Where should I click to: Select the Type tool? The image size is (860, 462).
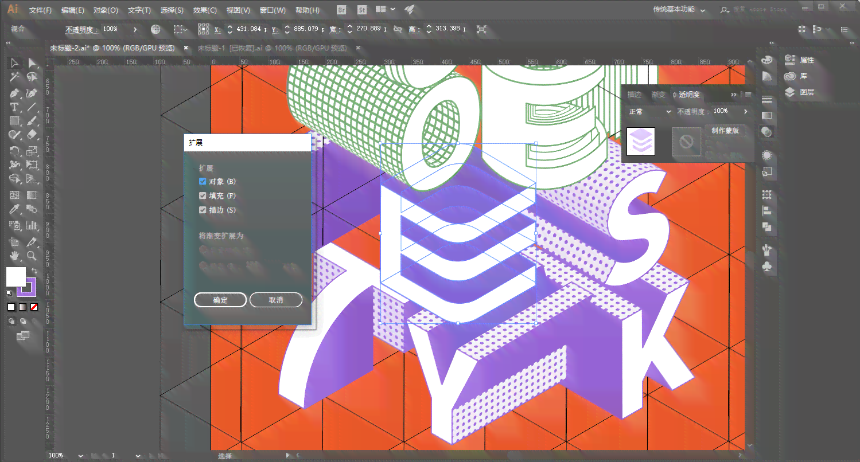[x=15, y=107]
